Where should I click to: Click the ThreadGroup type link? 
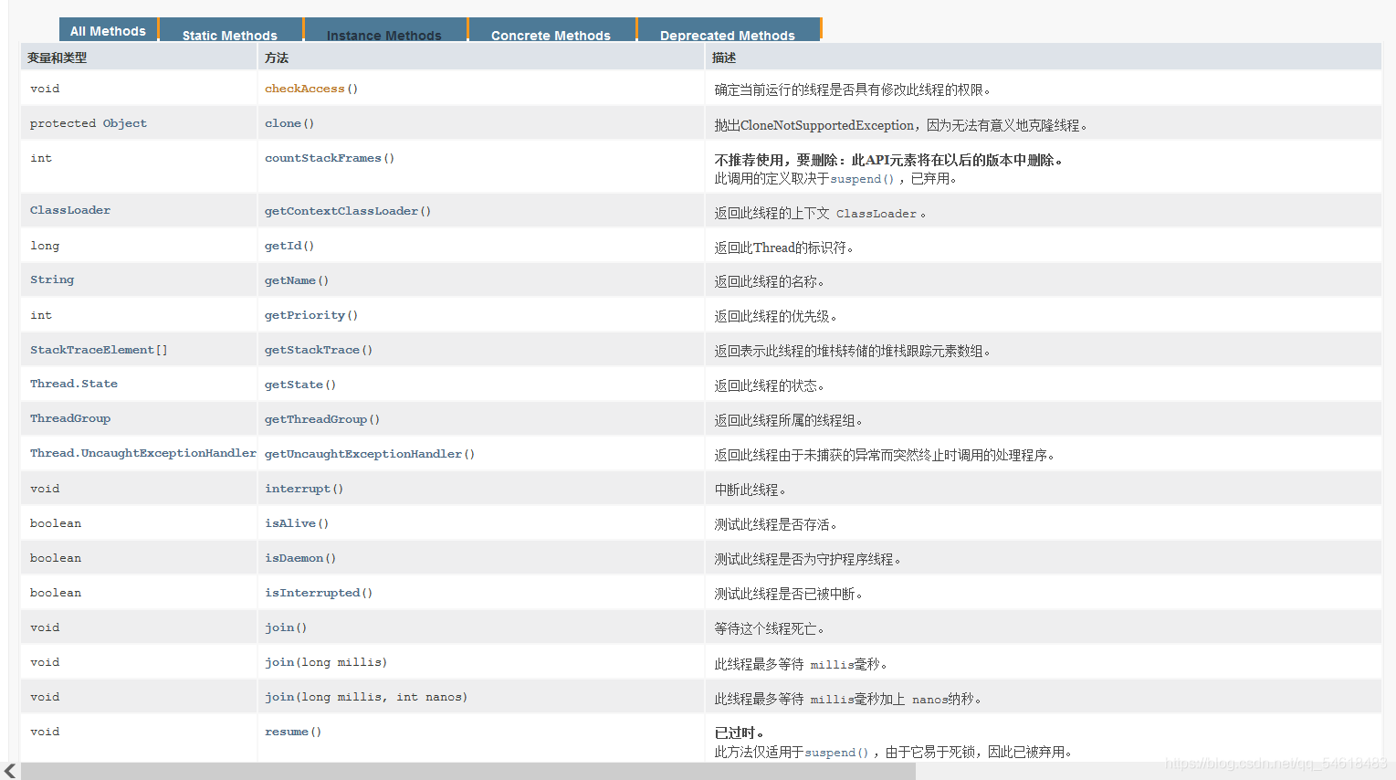point(70,418)
